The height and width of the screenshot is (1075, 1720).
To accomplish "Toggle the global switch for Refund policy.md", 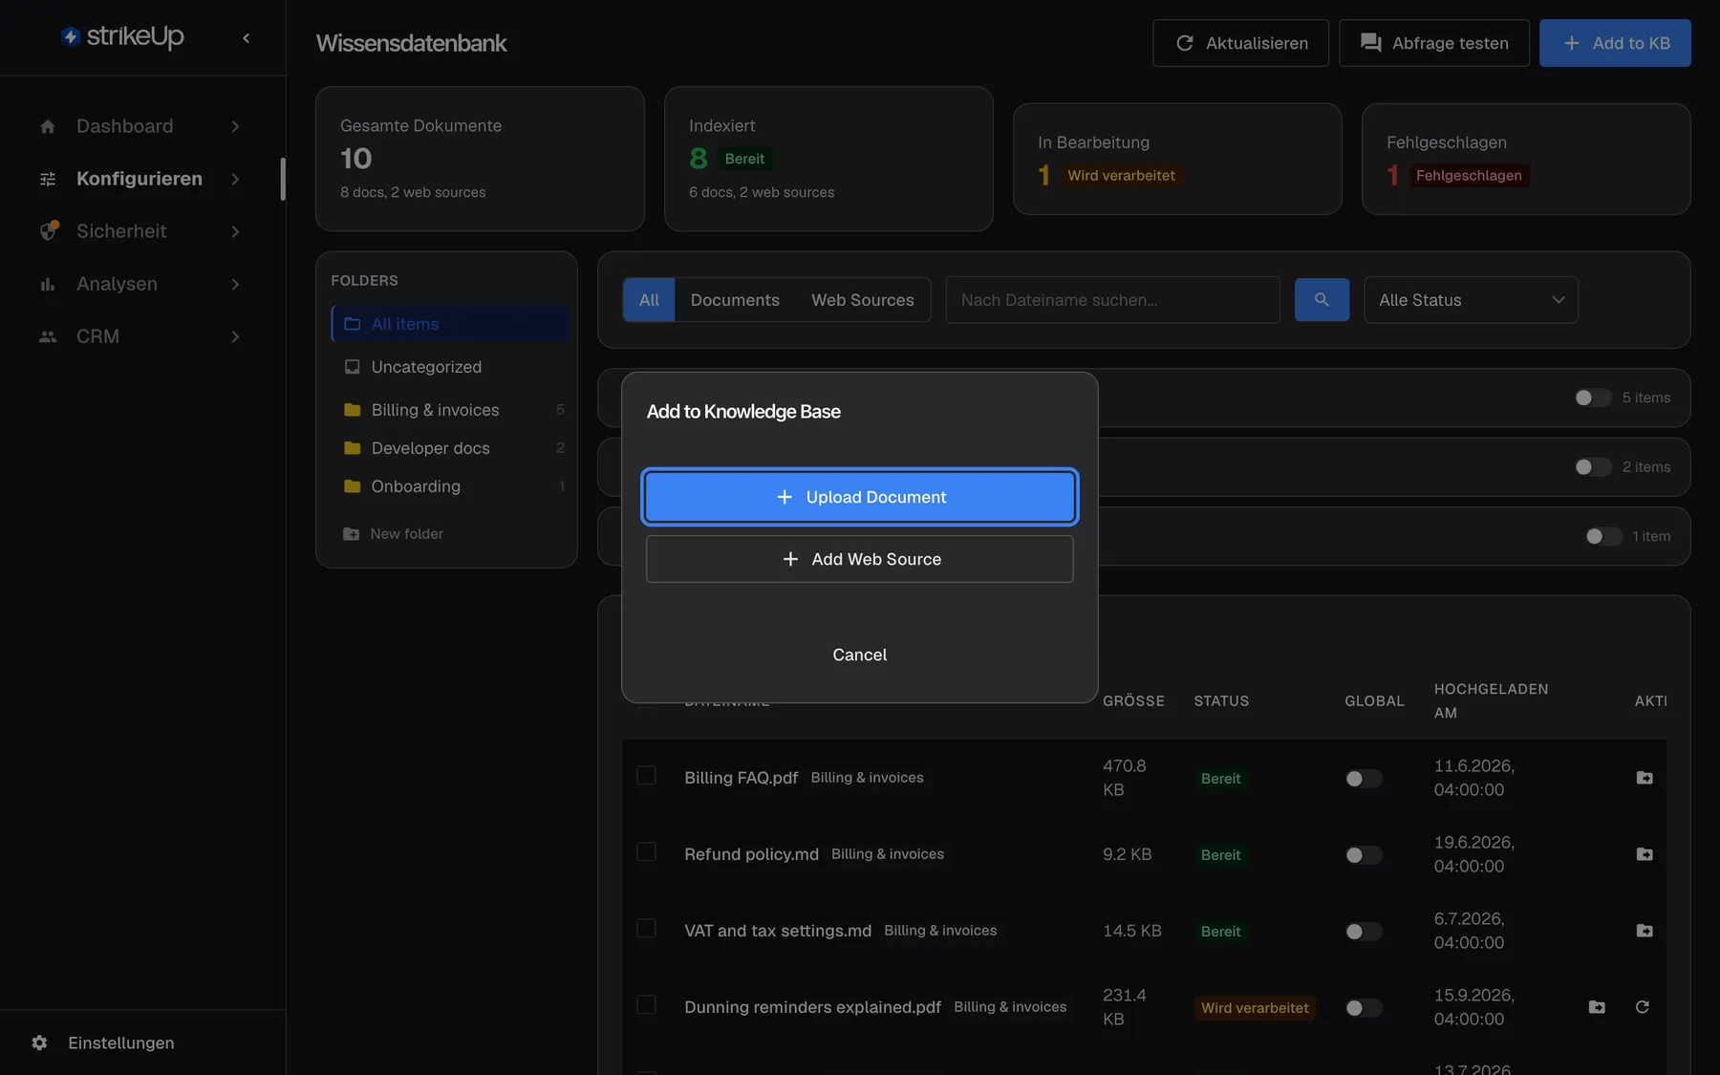I will tap(1364, 855).
